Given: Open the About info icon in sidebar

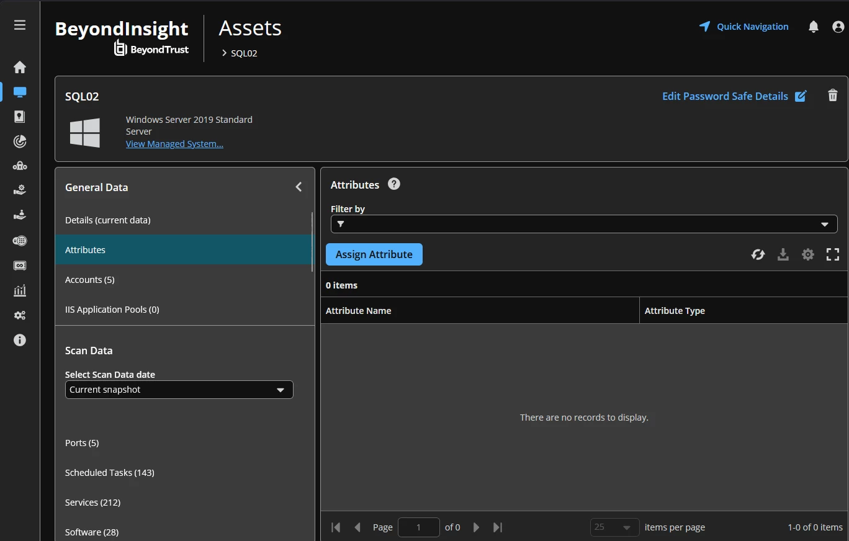Looking at the screenshot, I should (20, 340).
